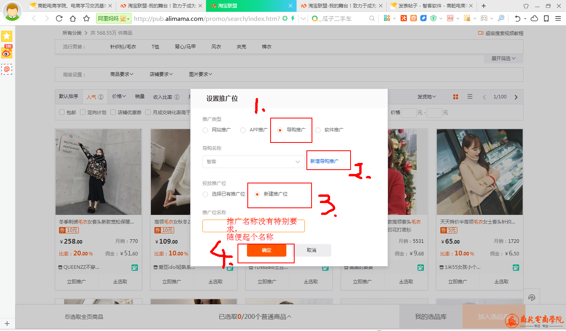Select APP推广 radio button
The height and width of the screenshot is (331, 566).
(243, 130)
